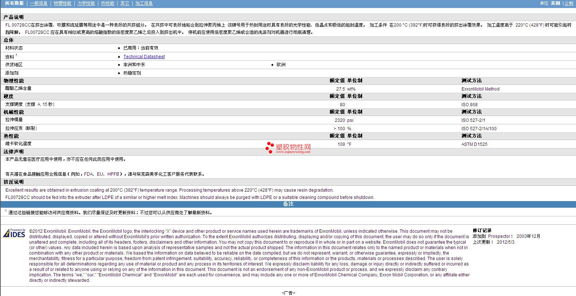The image size is (576, 296).
Task: Switch units to 公制
Action: (569, 3)
